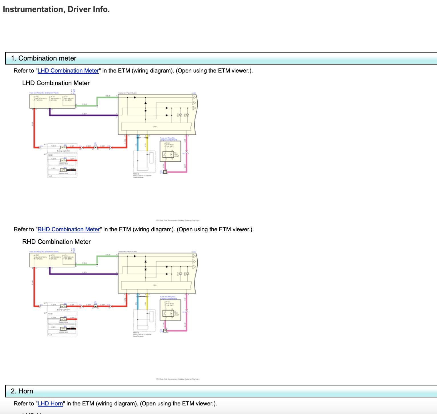
Task: Click junction connector on pink wire in RHD diagram
Action: tap(165, 331)
